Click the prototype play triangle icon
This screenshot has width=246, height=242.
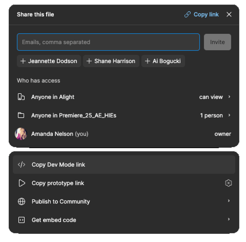click(22, 183)
